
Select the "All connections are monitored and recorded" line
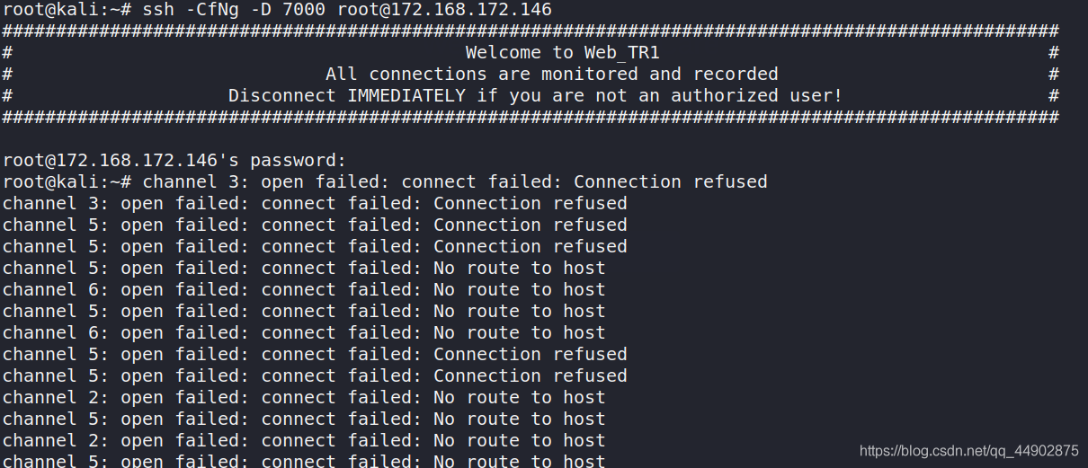pyautogui.click(x=551, y=75)
